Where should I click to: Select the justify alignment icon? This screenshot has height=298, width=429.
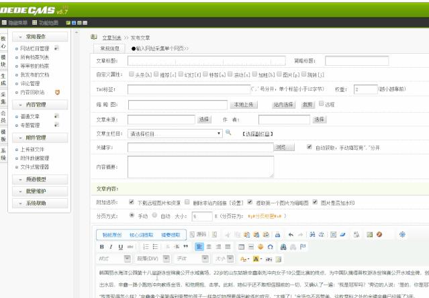(x=228, y=247)
